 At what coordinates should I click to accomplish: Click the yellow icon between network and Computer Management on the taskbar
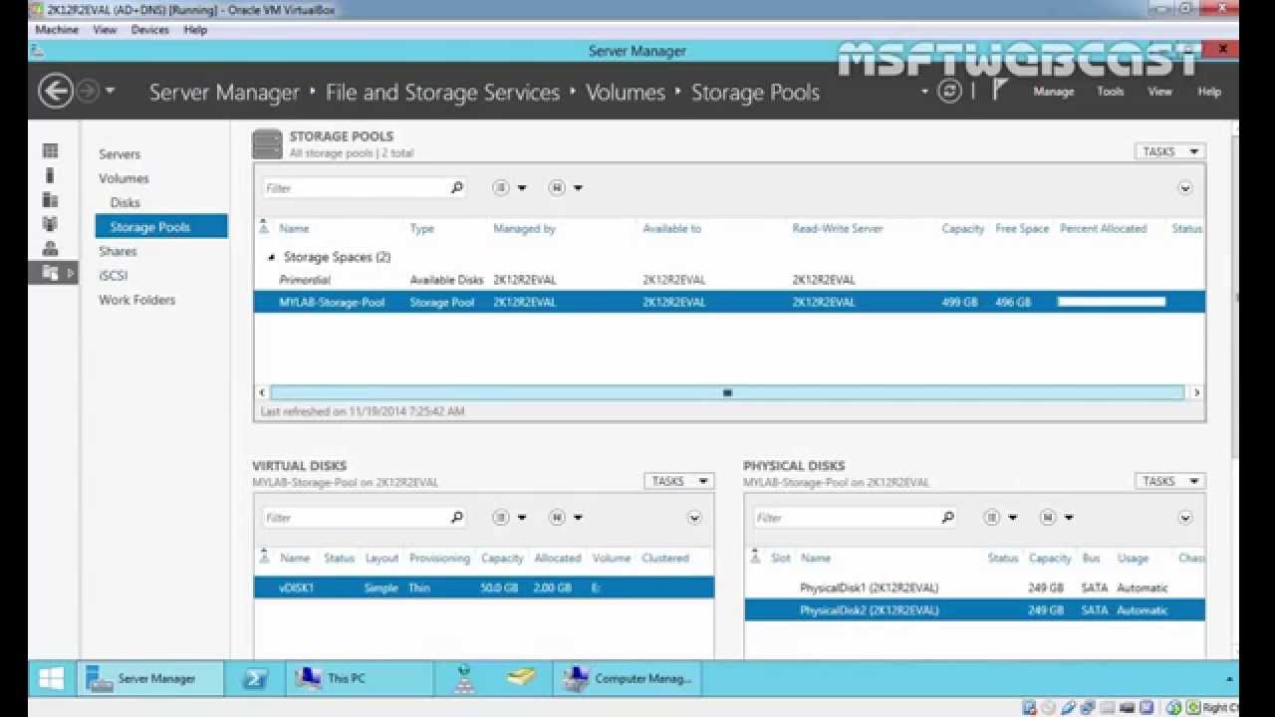coord(520,679)
